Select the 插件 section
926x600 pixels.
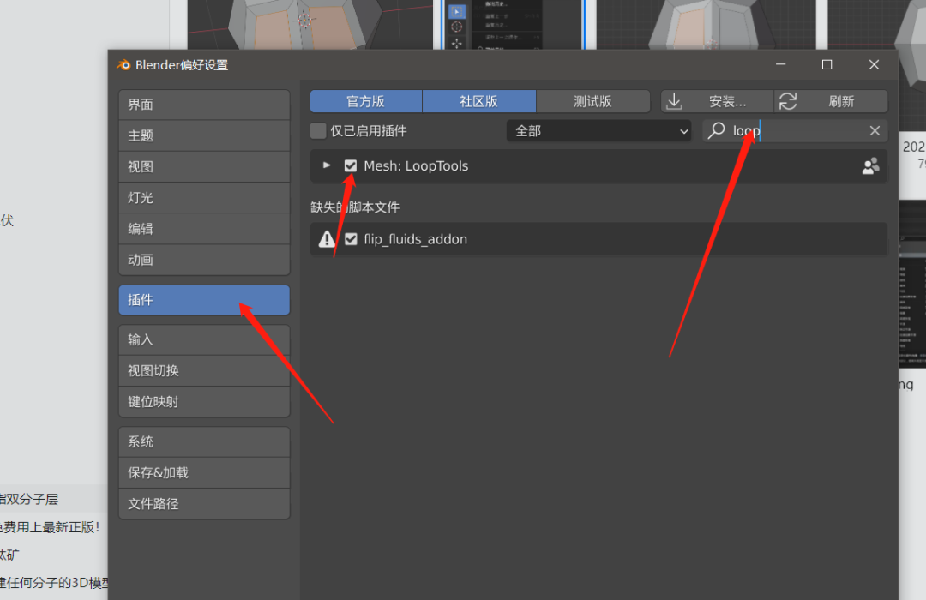click(204, 300)
